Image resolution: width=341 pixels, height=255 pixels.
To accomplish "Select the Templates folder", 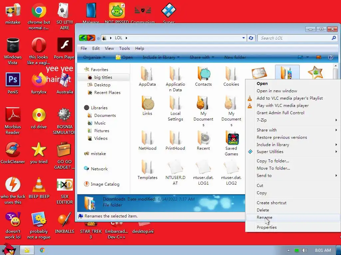I will tap(147, 170).
